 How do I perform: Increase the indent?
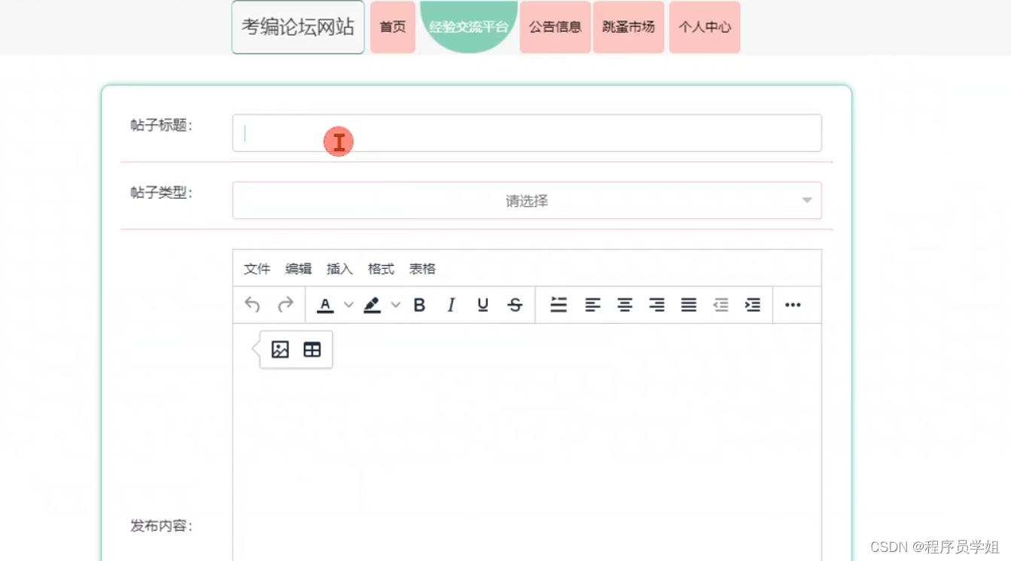(x=753, y=305)
